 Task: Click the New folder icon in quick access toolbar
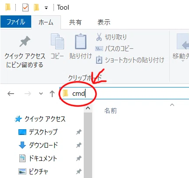click(x=36, y=7)
